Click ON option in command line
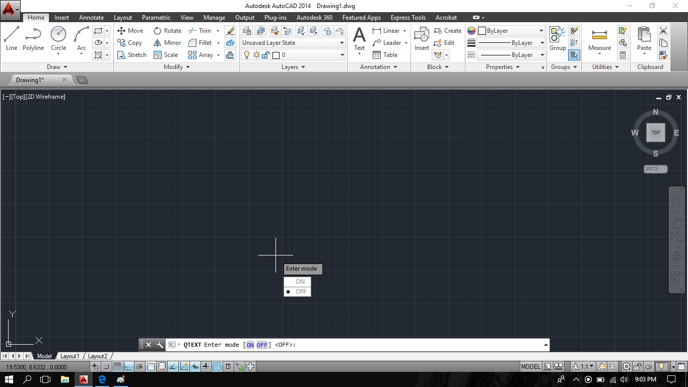Screen dimensions: 688x387 (250, 345)
